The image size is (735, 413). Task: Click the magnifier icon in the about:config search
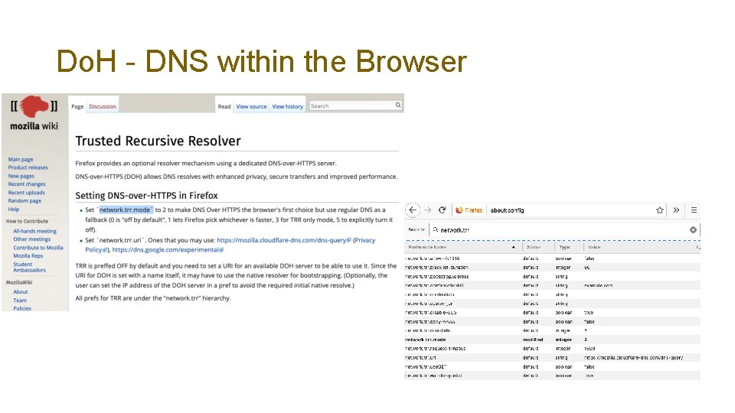coord(436,230)
